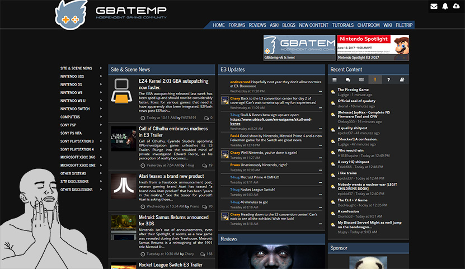The height and width of the screenshot is (269, 465).
Task: Open the Nintendo Spotlight E3 2017 banner
Action: coord(373,48)
